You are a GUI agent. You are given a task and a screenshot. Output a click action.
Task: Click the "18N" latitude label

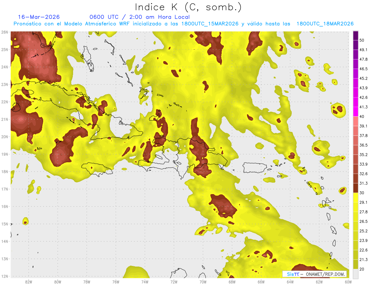point(4,172)
